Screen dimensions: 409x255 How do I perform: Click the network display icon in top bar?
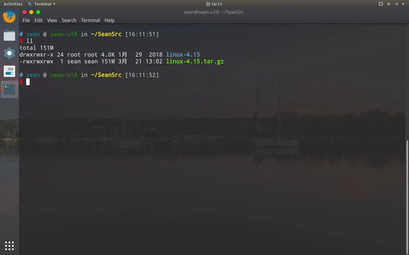(x=381, y=4)
